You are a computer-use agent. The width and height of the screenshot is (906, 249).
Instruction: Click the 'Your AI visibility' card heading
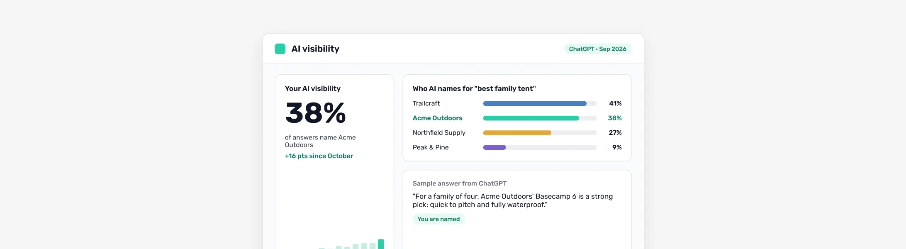[x=313, y=88]
